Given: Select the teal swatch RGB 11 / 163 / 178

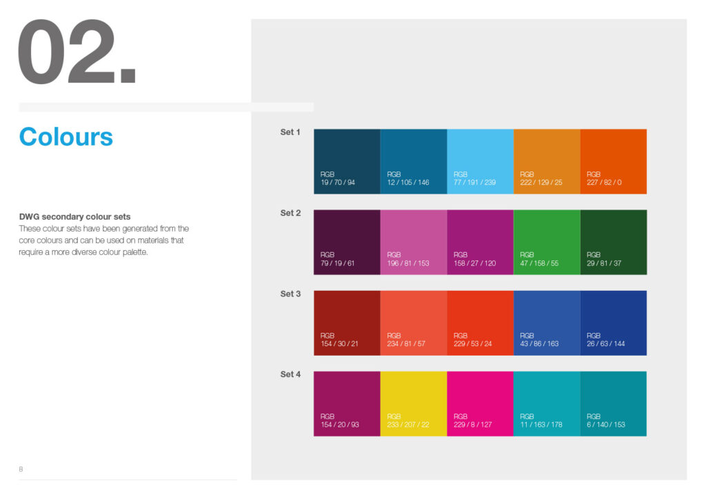Looking at the screenshot, I should [547, 404].
